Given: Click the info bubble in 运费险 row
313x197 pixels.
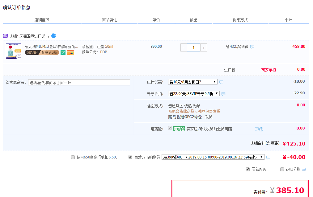Looking at the screenshot, I should coord(257,129).
